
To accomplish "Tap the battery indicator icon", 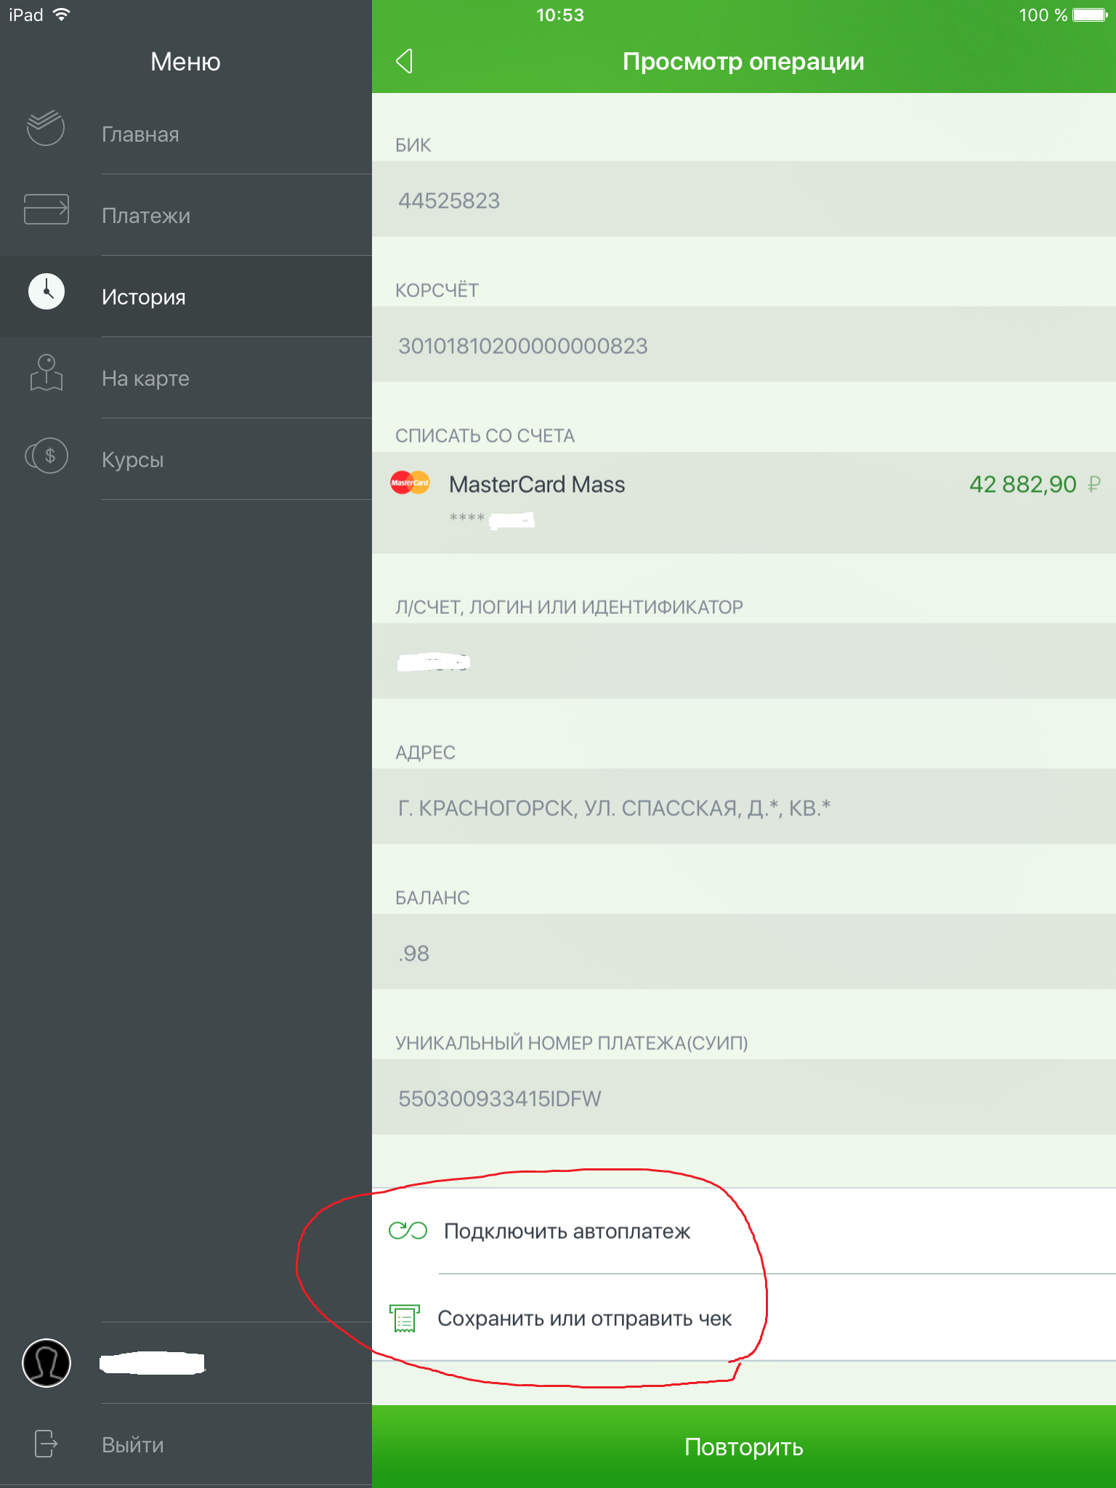I will click(x=1090, y=15).
